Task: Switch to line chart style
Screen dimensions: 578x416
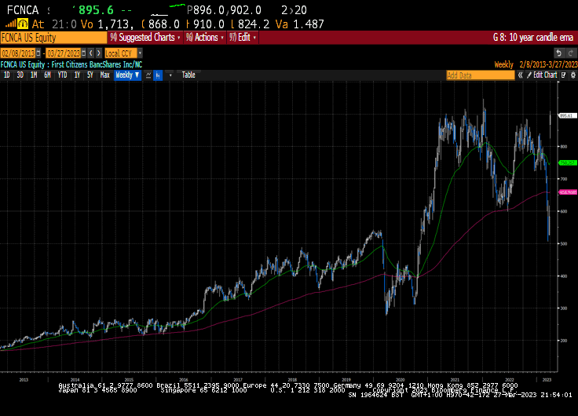Action: [148, 75]
